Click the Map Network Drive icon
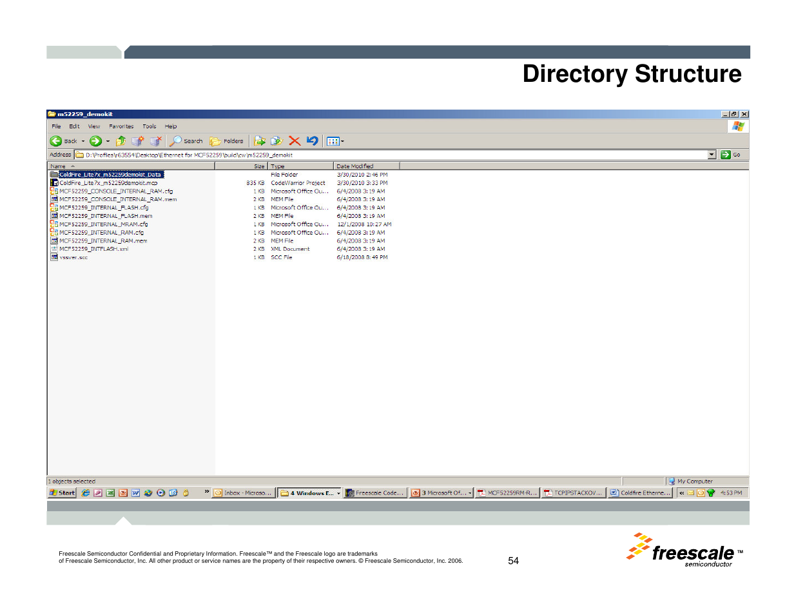Image resolution: width=796 pixels, height=615 pixels. pos(138,141)
